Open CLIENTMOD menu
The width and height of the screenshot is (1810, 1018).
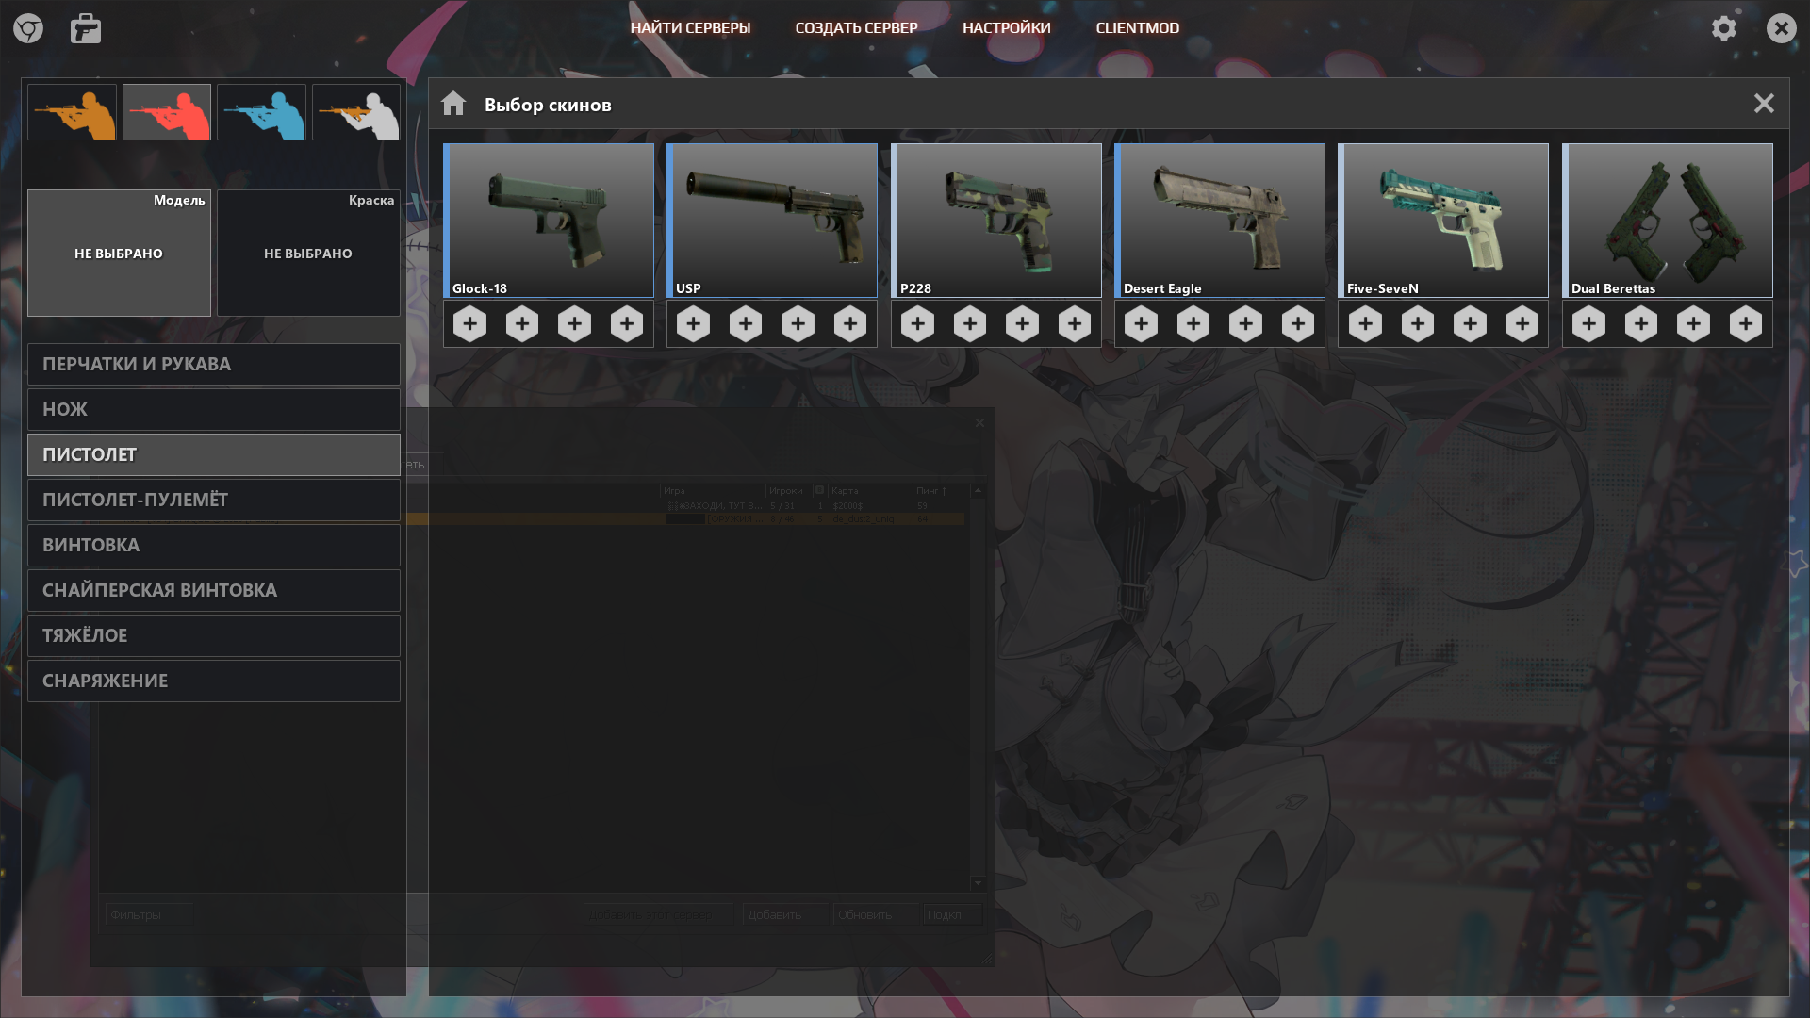(x=1138, y=28)
